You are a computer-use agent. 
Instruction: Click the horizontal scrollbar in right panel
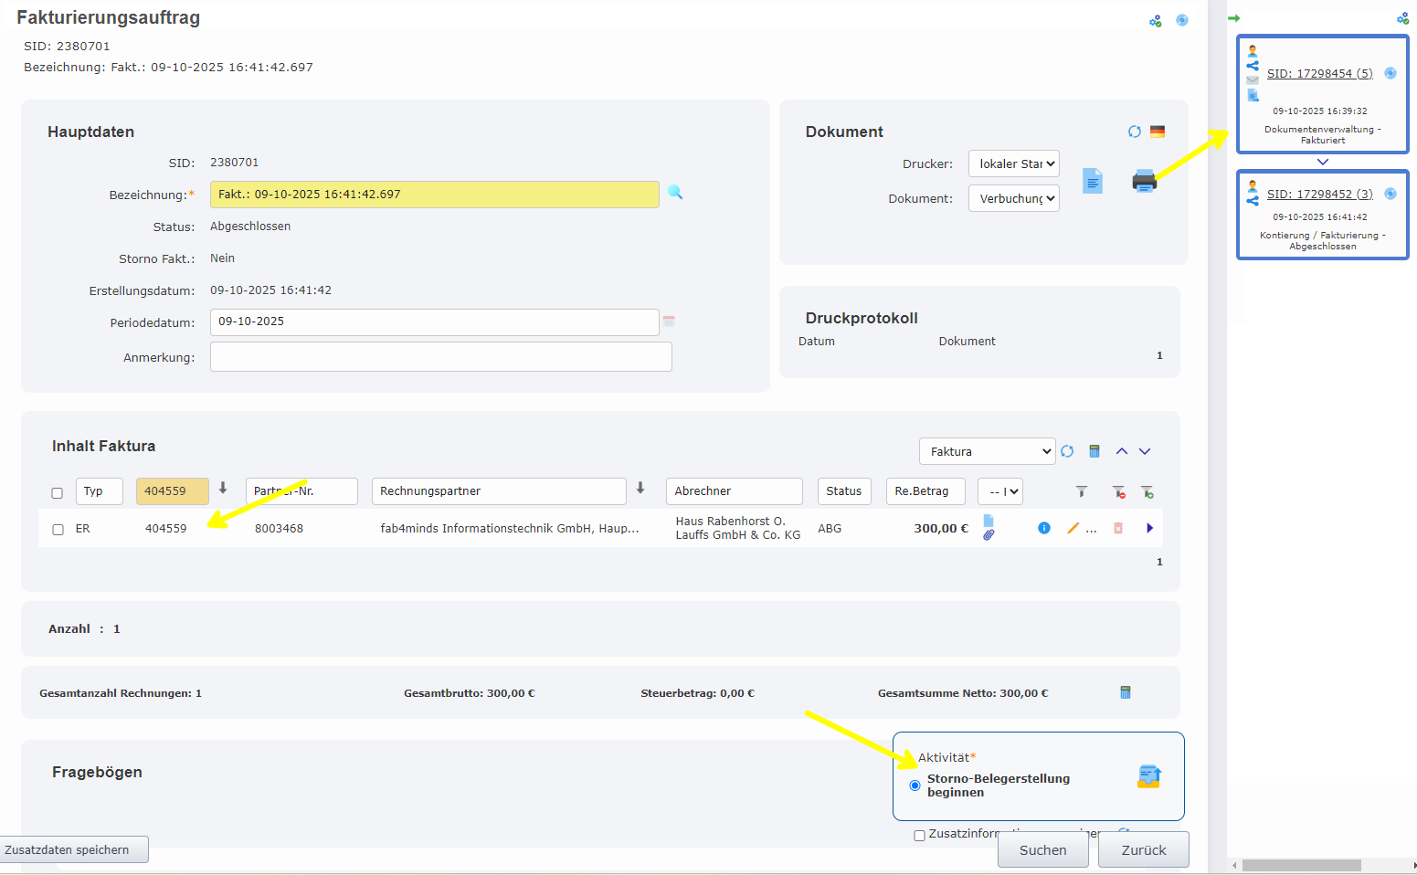point(1301,865)
